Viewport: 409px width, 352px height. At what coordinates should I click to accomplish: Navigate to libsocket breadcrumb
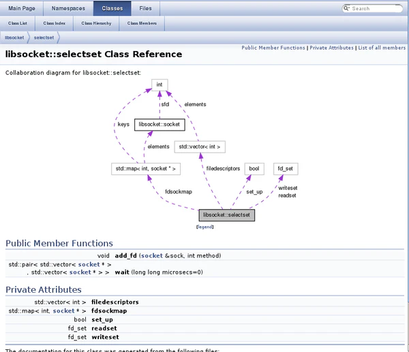[14, 37]
